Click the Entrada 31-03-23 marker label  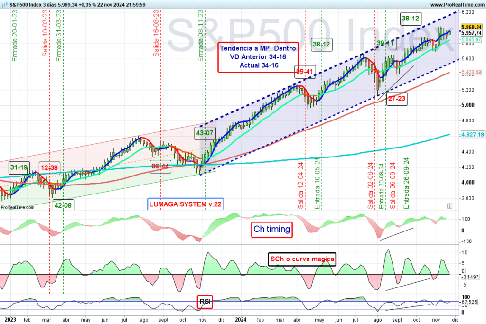point(58,36)
